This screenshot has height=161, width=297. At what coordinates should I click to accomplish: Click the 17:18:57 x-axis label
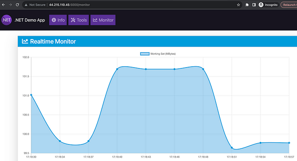(x=289, y=157)
